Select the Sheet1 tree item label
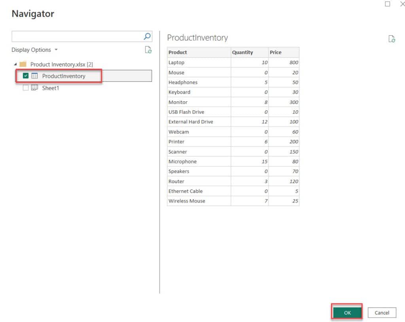The image size is (405, 322). click(51, 88)
